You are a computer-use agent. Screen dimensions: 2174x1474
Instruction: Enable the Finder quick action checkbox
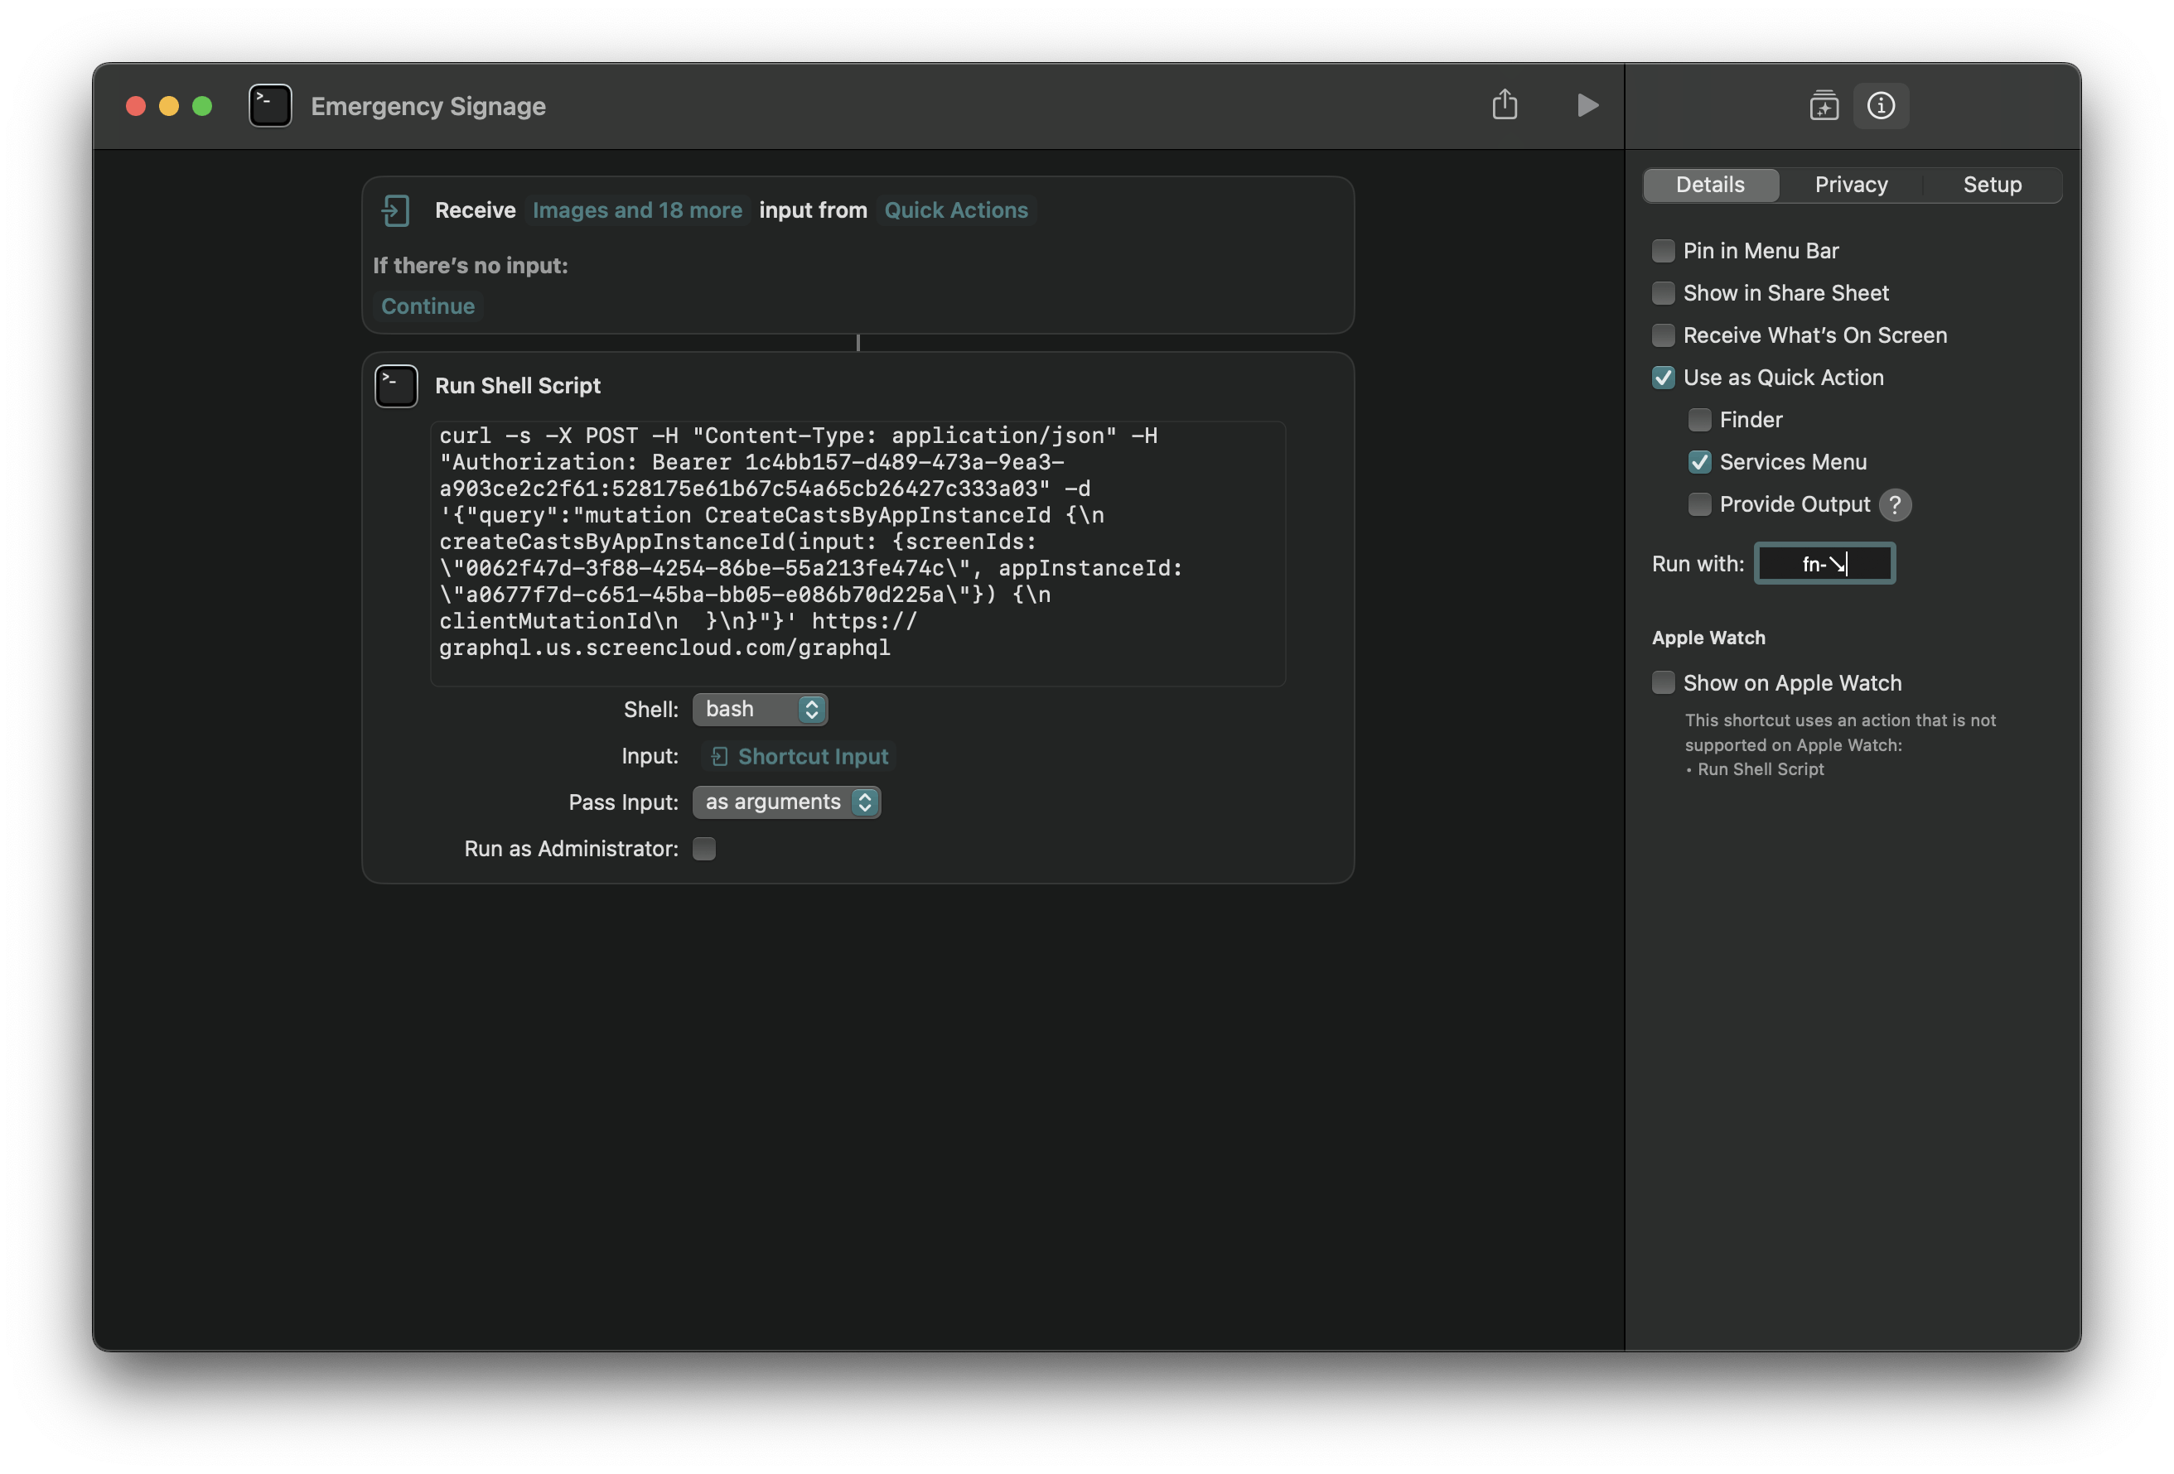click(1698, 420)
